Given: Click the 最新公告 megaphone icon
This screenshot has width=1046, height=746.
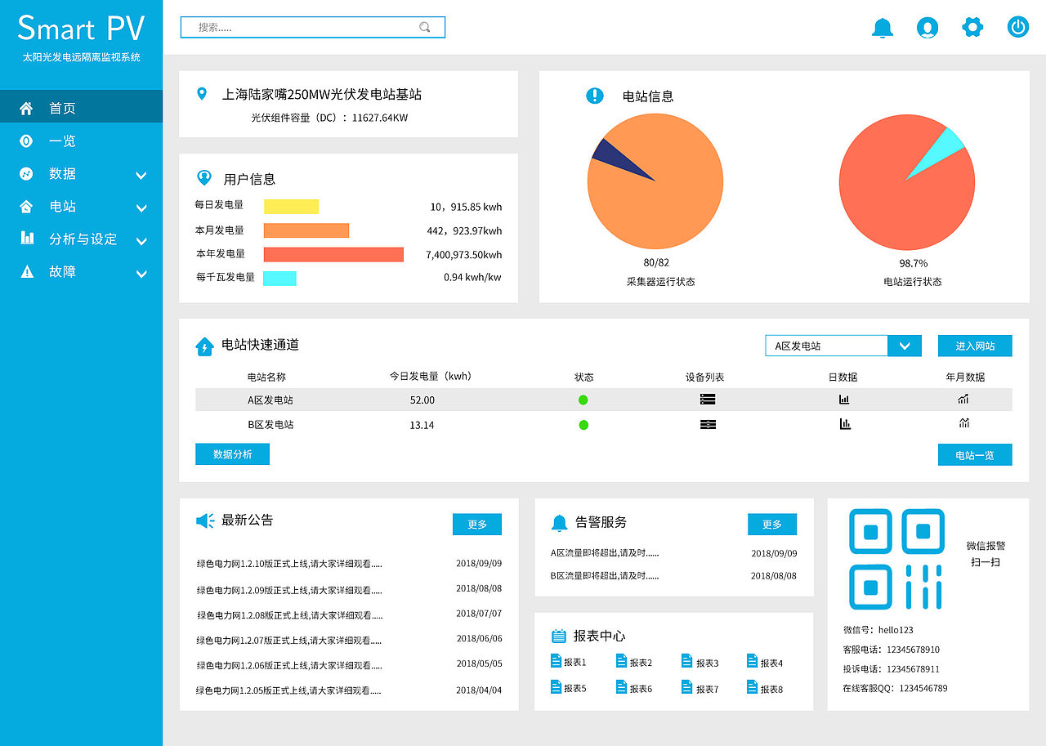Looking at the screenshot, I should click(x=205, y=520).
